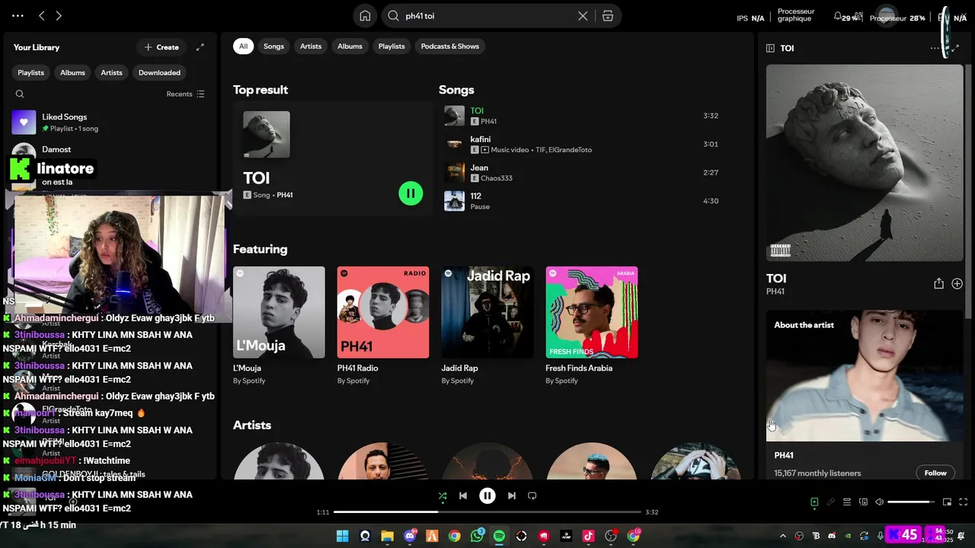Select Podcasts & Shows filter
Screen dimensions: 975x548
(x=450, y=46)
